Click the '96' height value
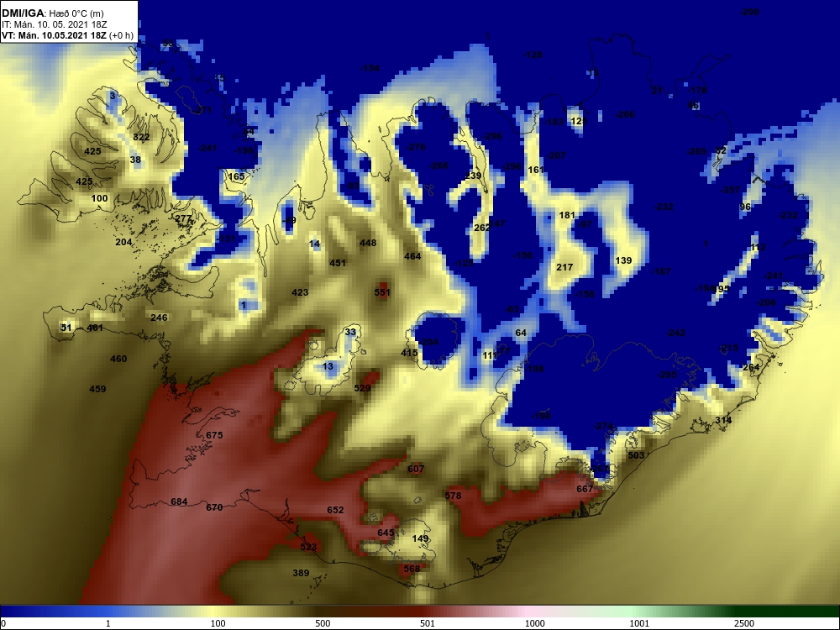Viewport: 840px width, 630px height. pos(745,207)
